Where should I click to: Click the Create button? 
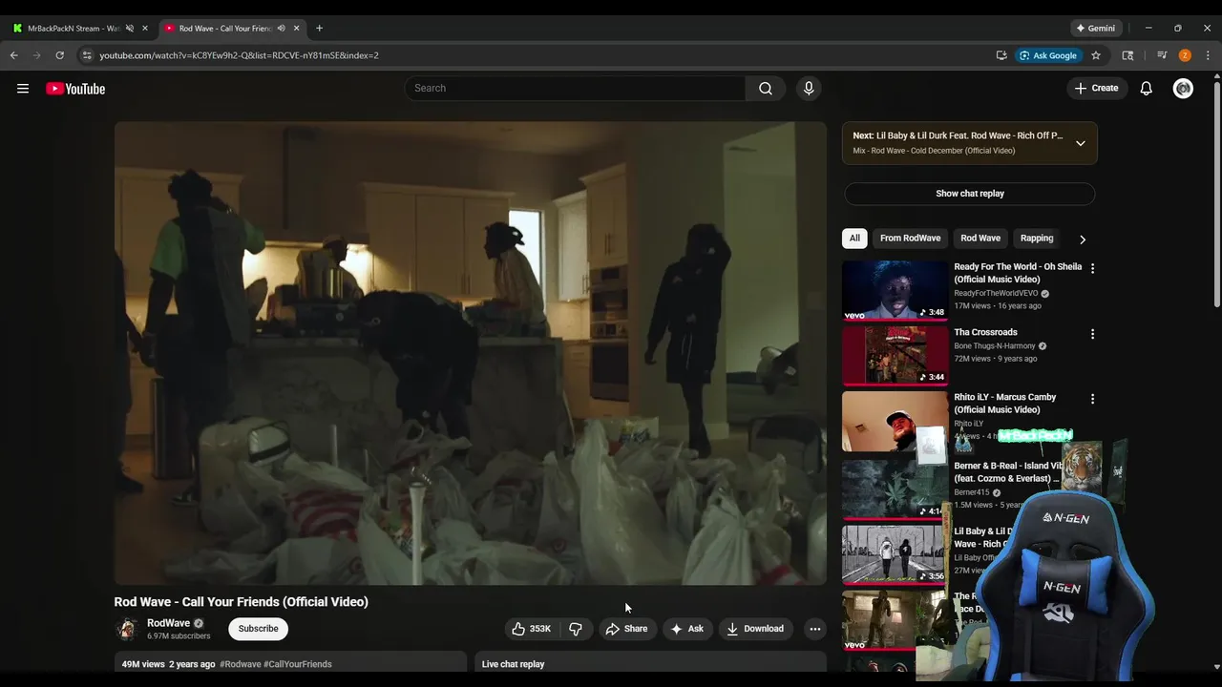(x=1096, y=89)
